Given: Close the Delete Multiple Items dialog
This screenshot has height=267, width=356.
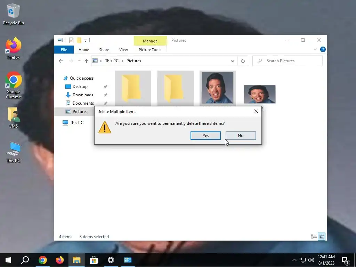Looking at the screenshot, I should (x=256, y=111).
